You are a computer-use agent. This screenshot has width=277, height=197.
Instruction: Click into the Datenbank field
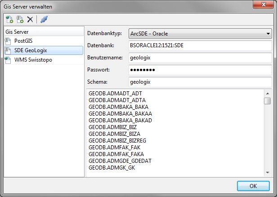pos(200,45)
